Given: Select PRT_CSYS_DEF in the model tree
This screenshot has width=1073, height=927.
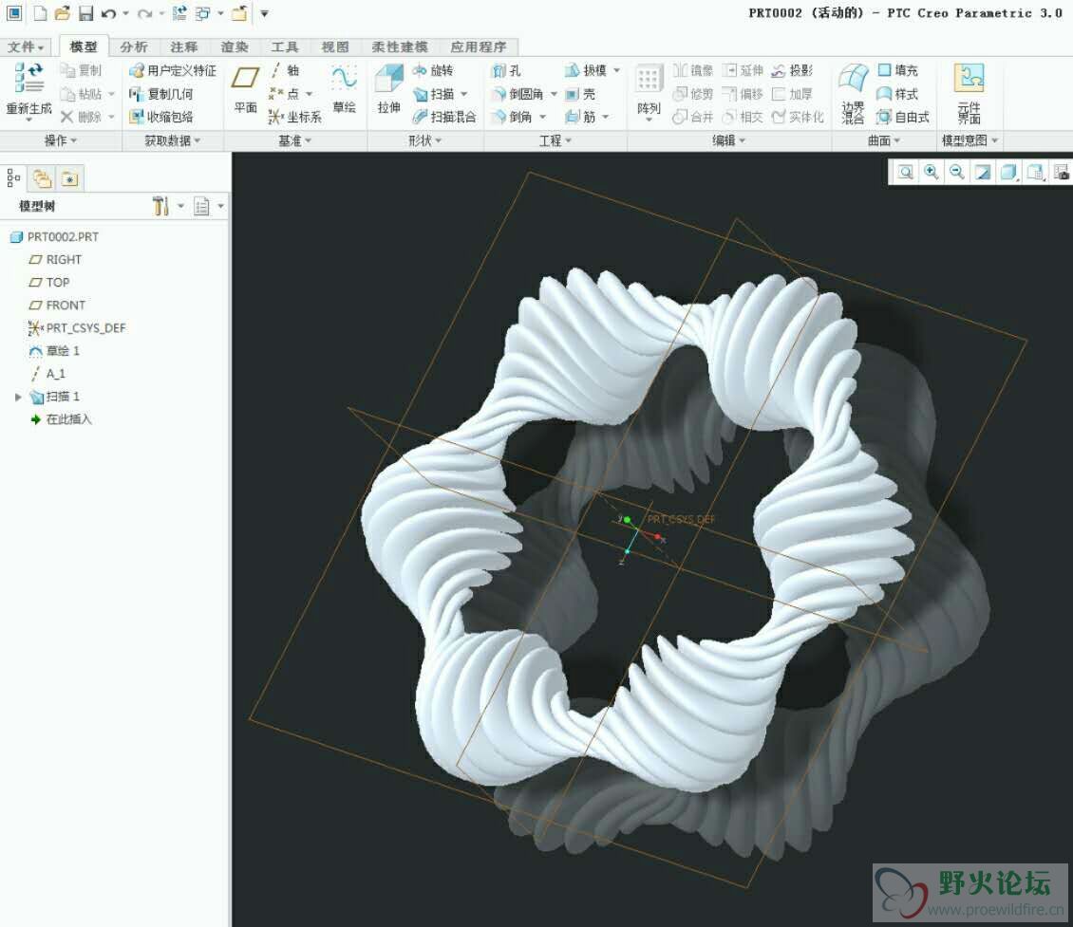Looking at the screenshot, I should tap(77, 328).
